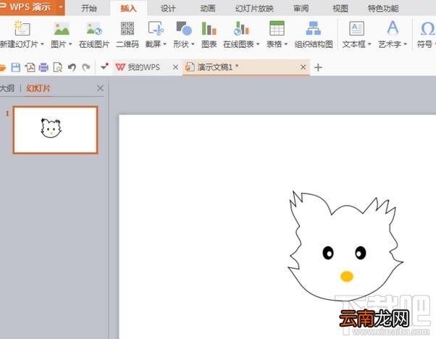Click the Online Picture (在线图片) icon
436x339 pixels.
[x=94, y=28]
